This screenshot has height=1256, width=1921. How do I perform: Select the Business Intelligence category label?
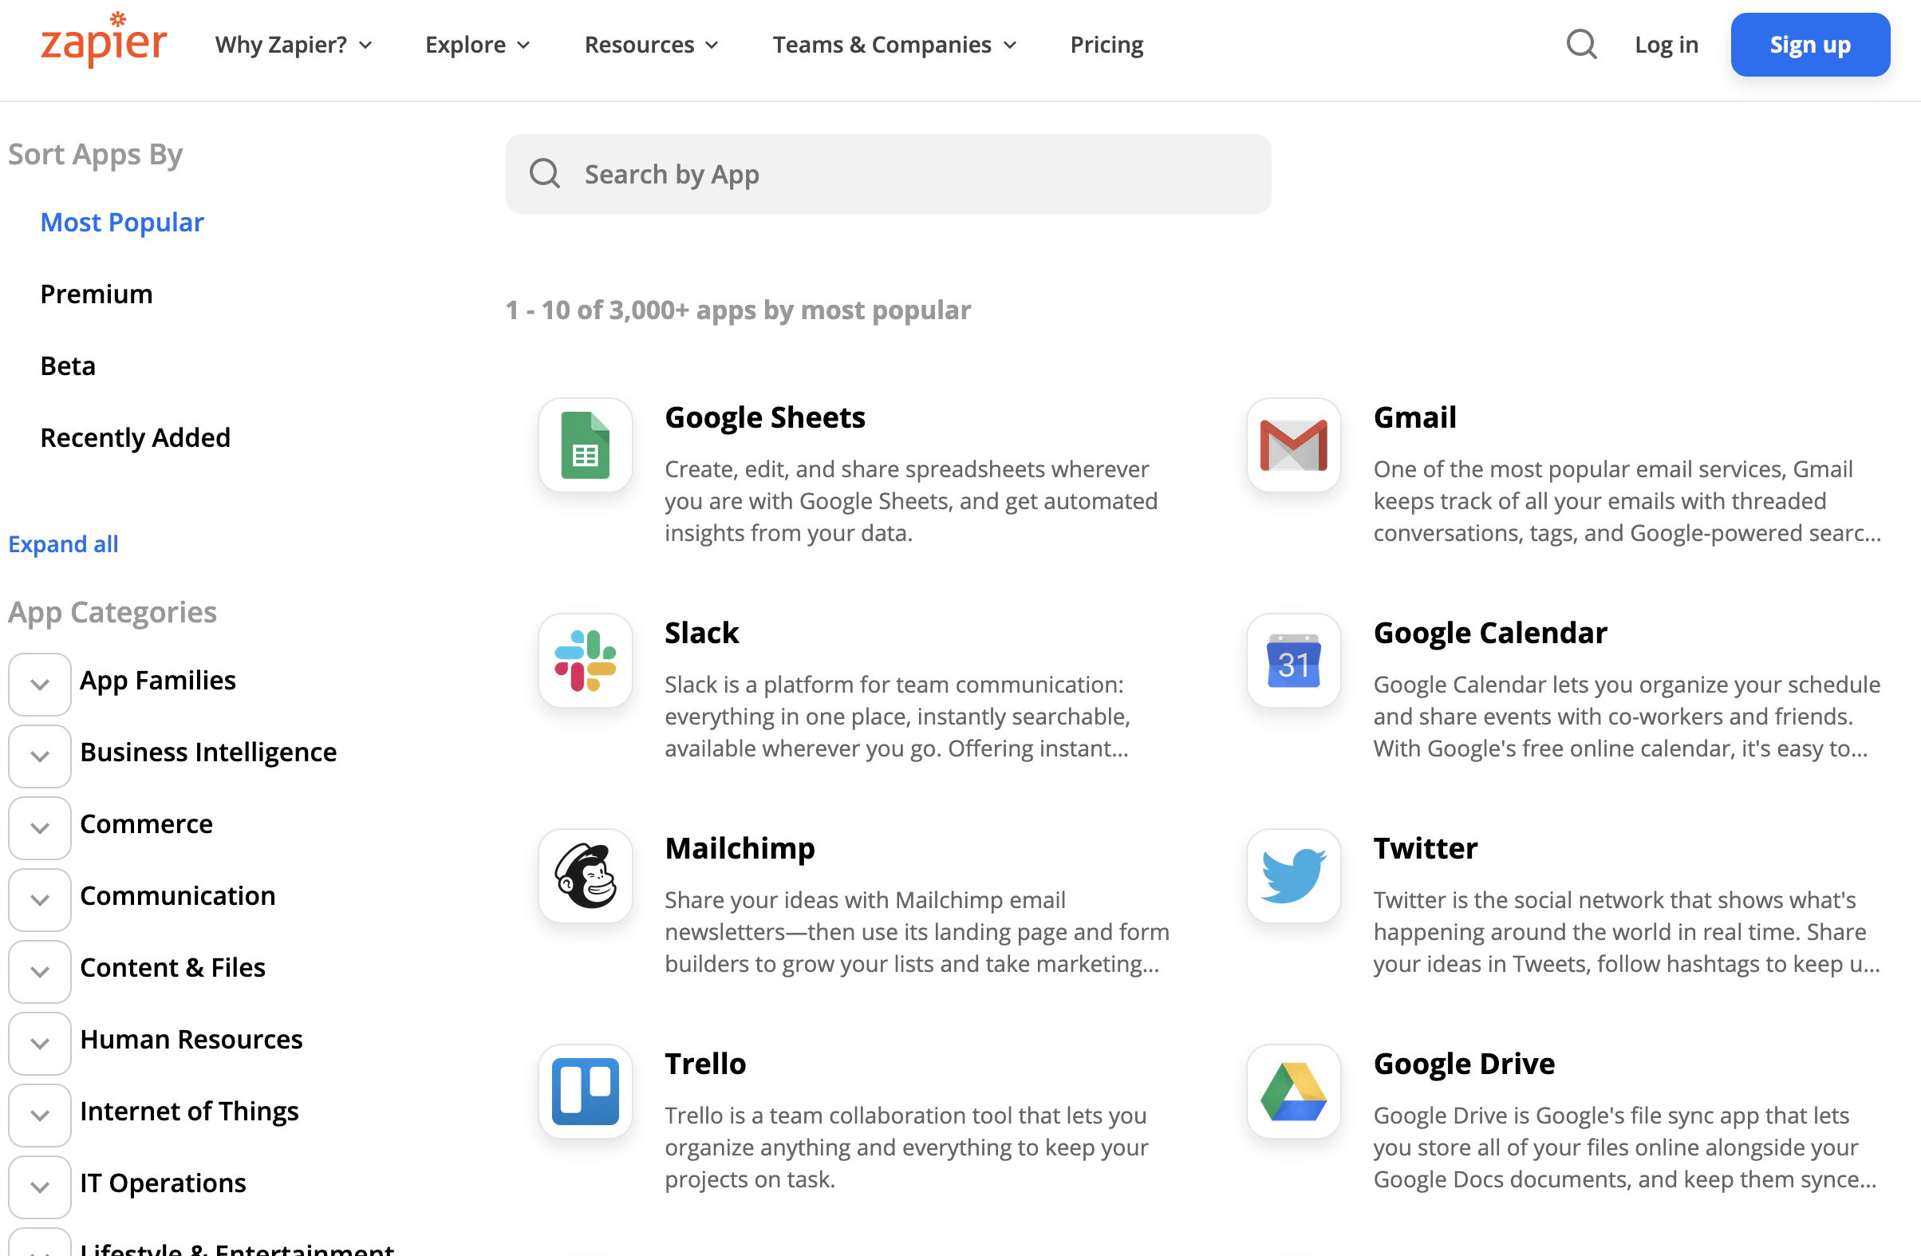208,752
